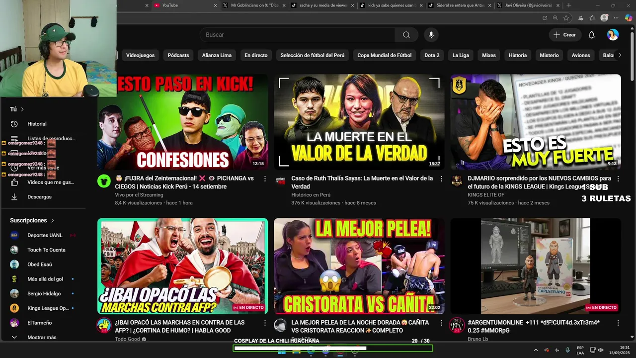This screenshot has width=636, height=358.
Task: Open Bruno Lb channel avatar
Action: [457, 325]
